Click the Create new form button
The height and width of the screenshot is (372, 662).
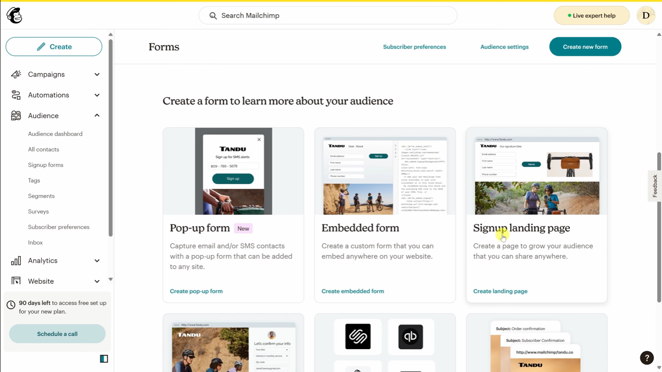585,47
